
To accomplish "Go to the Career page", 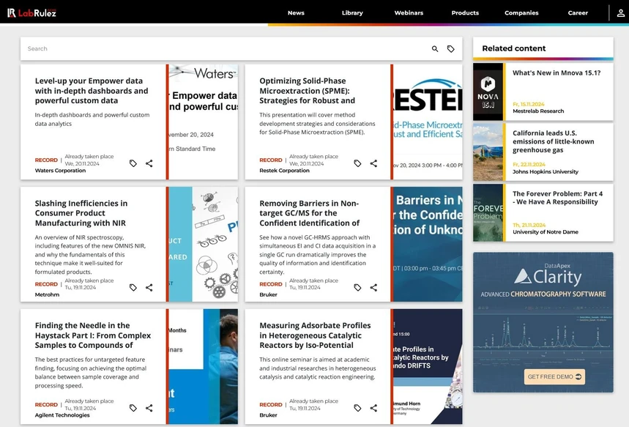I will pyautogui.click(x=578, y=13).
